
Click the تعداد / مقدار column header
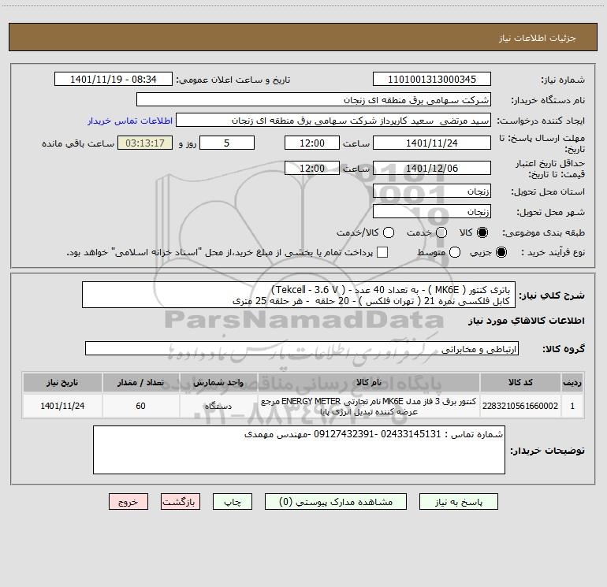tap(141, 382)
